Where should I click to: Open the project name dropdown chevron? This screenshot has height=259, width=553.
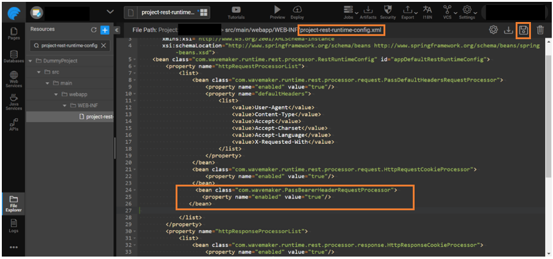click(x=110, y=12)
